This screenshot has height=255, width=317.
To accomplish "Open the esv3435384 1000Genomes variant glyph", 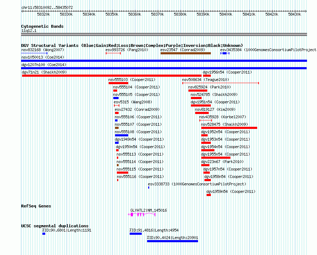I will point(225,53).
